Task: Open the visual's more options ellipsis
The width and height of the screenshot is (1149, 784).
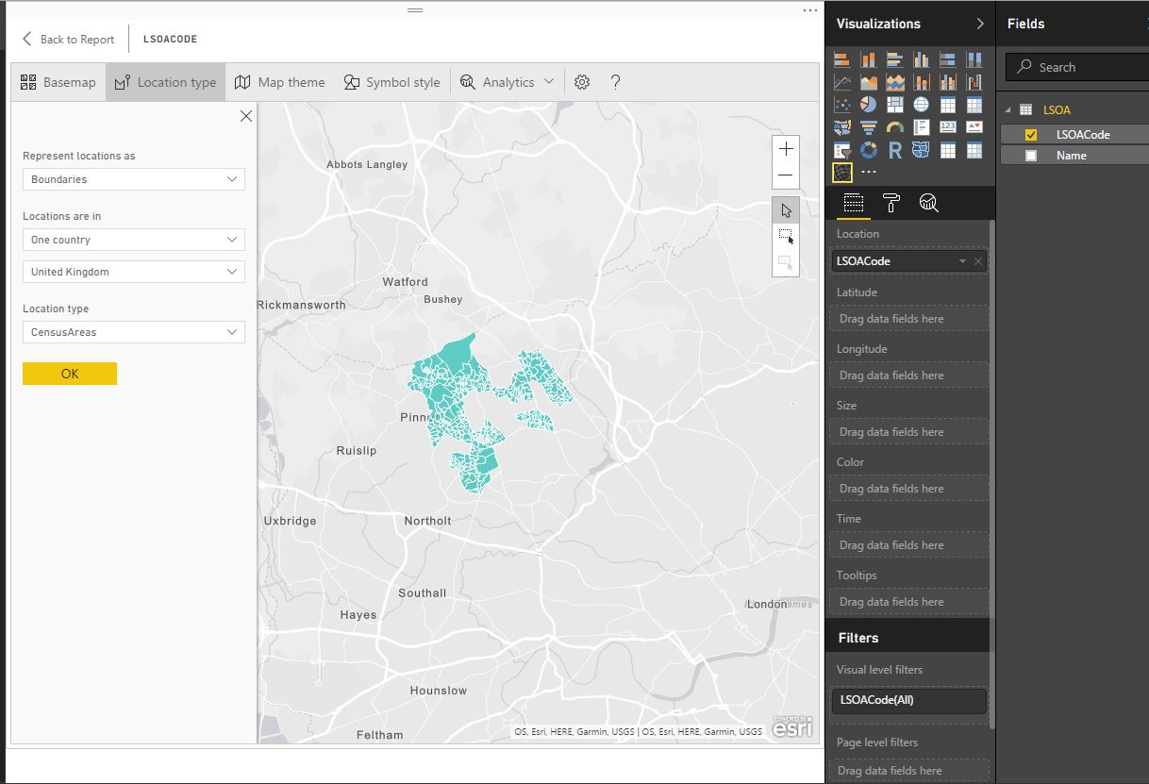Action: pos(809,9)
